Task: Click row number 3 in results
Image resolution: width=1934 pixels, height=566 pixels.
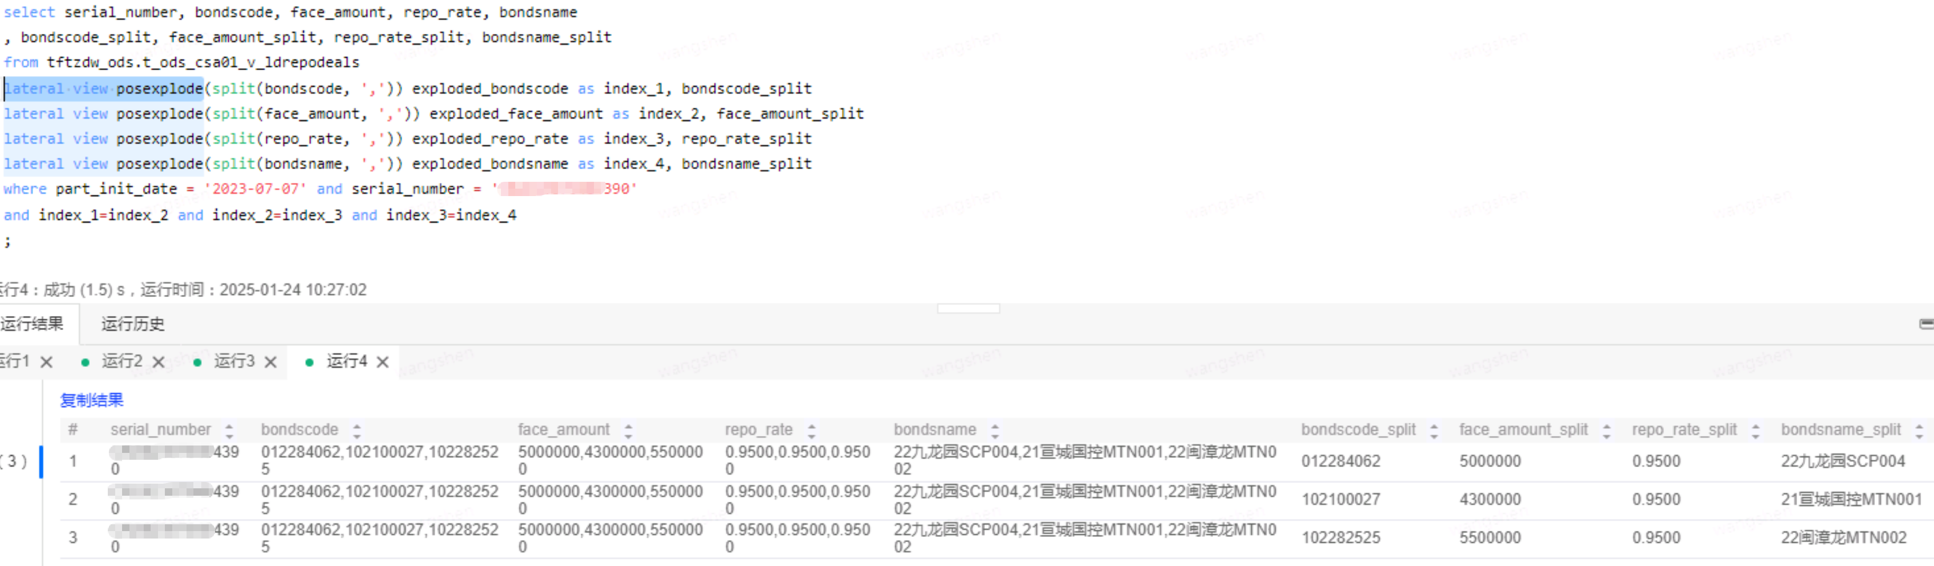Action: [x=73, y=537]
